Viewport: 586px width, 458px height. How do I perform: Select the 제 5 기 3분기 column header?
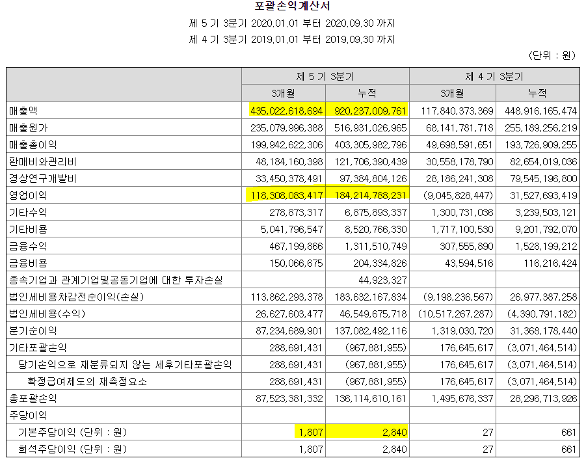tap(325, 76)
